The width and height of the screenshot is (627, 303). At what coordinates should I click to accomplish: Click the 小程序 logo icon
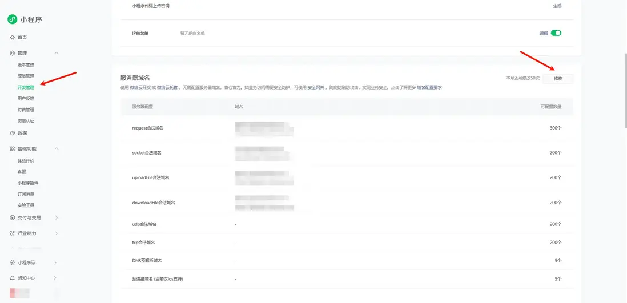tap(13, 19)
